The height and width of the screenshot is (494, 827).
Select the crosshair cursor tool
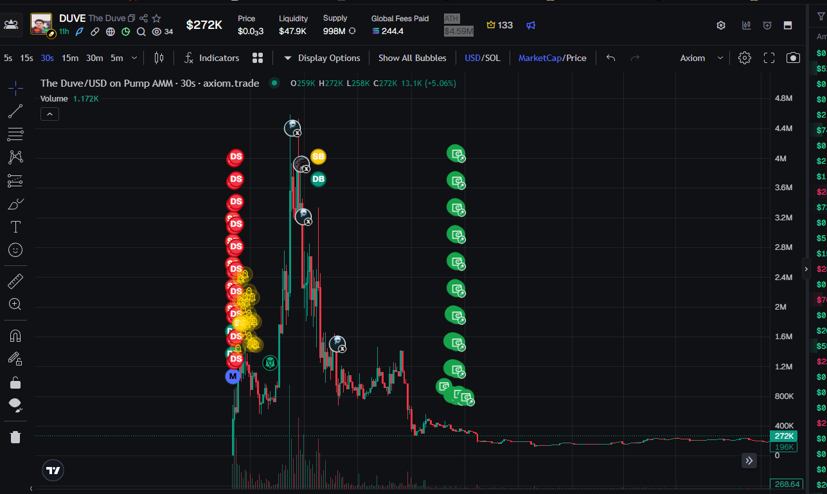[x=15, y=88]
